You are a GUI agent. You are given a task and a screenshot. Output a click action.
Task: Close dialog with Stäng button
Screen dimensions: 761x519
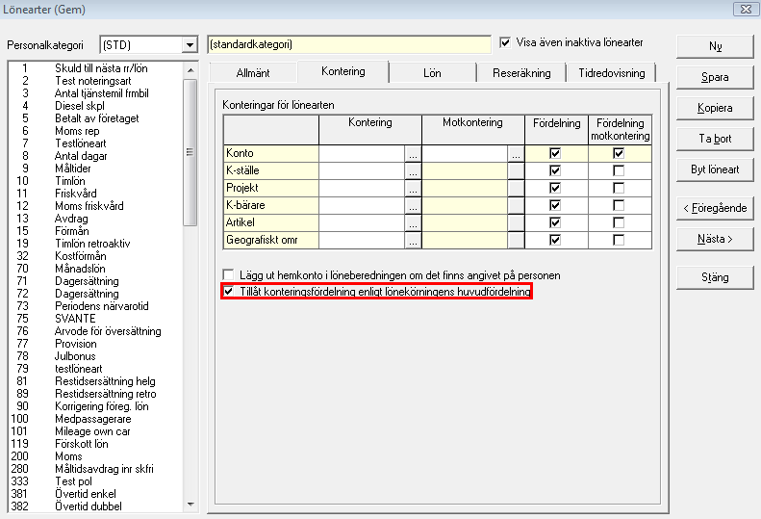[715, 277]
